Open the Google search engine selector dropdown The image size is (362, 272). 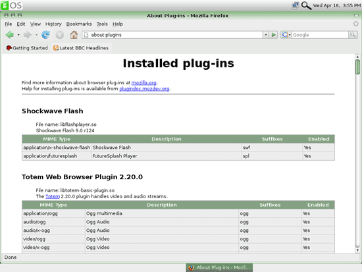[286, 35]
